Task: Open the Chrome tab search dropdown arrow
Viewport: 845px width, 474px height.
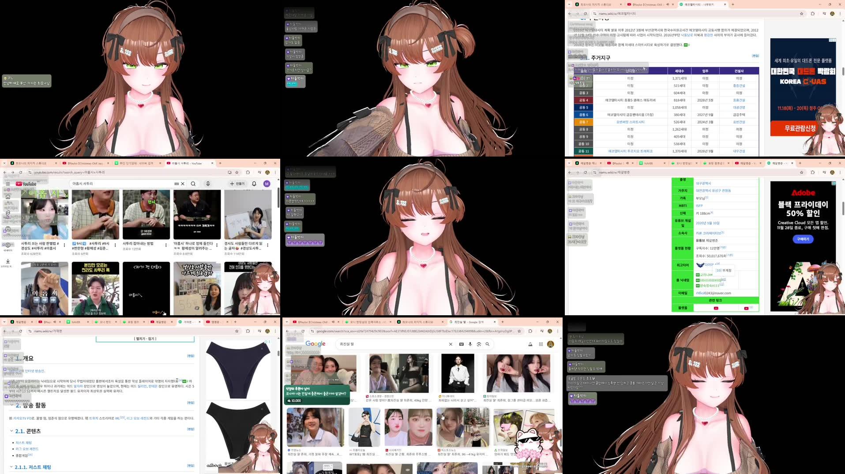Action: [569, 4]
